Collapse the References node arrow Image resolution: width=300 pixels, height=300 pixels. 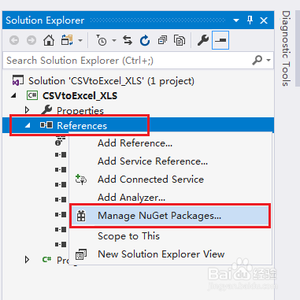point(28,125)
